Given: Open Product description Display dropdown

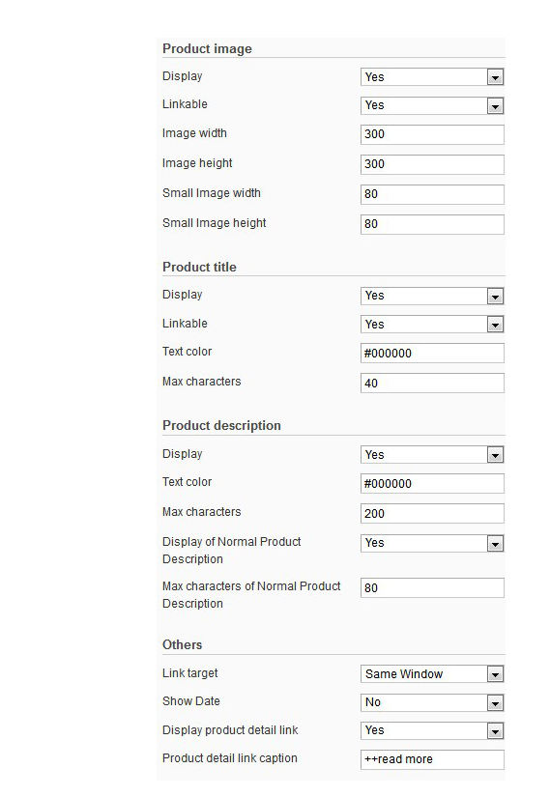Looking at the screenshot, I should [432, 455].
